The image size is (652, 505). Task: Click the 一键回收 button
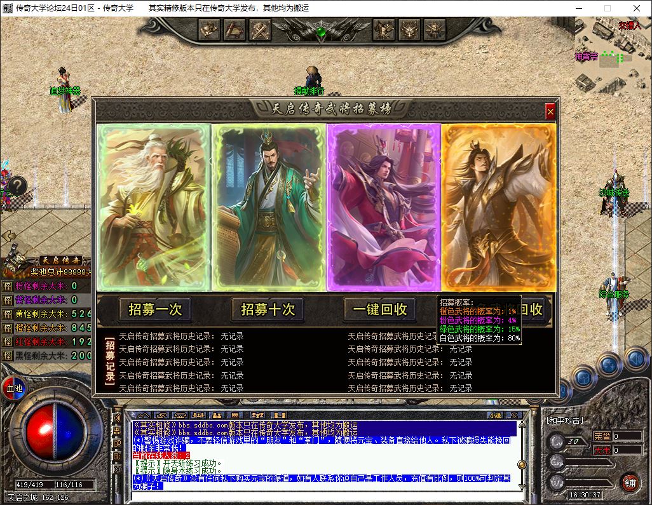tap(379, 309)
